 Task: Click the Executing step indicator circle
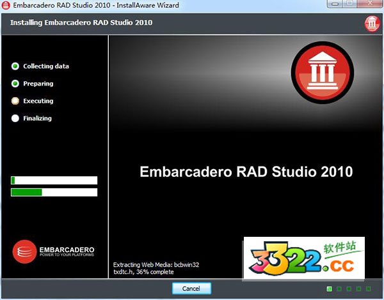click(x=15, y=101)
